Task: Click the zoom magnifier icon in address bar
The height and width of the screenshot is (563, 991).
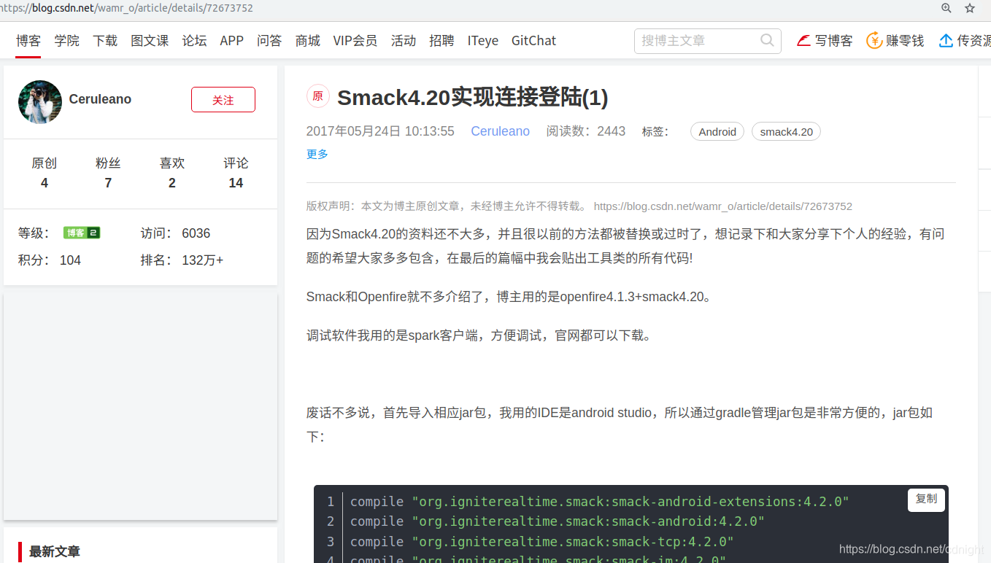Action: coord(946,8)
